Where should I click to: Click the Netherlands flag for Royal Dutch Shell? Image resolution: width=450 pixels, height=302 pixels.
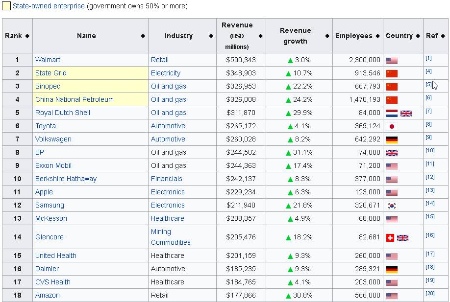click(392, 113)
